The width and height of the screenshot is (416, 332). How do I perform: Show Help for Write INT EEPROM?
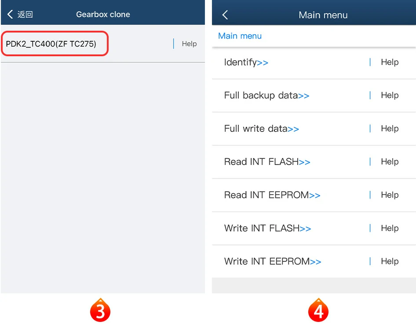(x=390, y=261)
